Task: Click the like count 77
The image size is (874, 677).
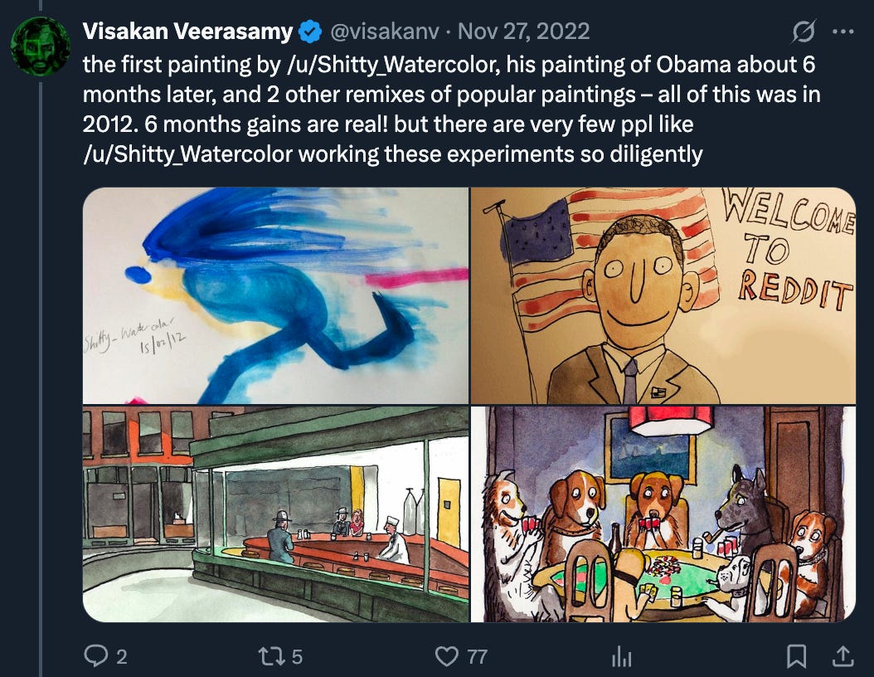Action: tap(477, 657)
